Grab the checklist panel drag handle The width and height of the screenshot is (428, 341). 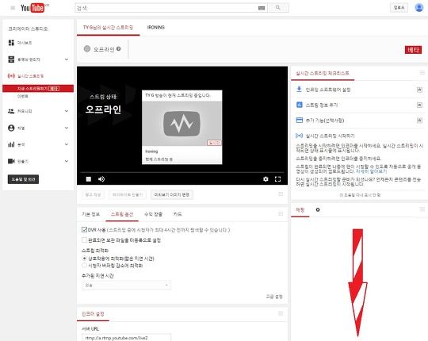422,73
